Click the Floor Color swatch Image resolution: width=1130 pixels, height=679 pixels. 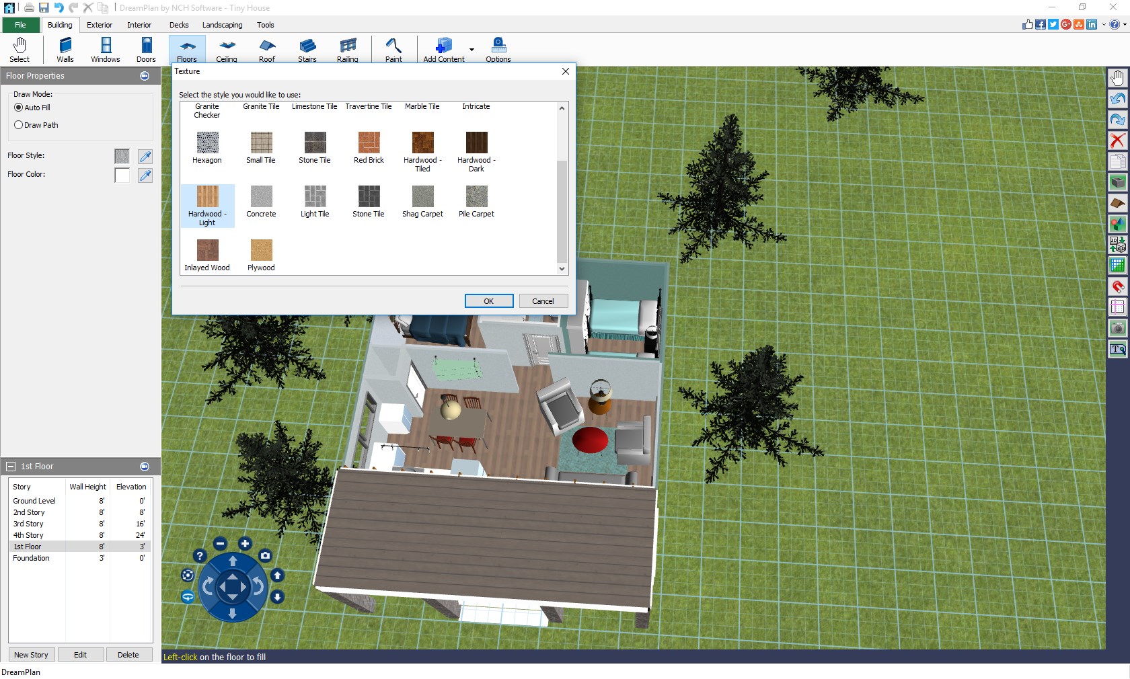[x=122, y=175]
